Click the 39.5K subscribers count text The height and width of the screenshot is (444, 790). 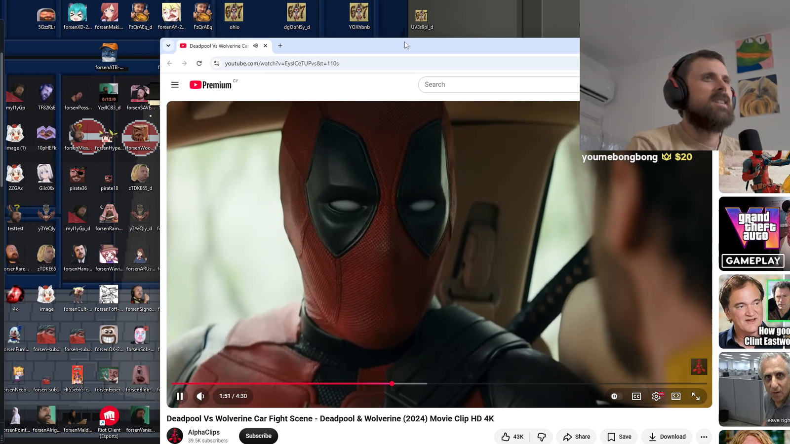click(x=208, y=441)
